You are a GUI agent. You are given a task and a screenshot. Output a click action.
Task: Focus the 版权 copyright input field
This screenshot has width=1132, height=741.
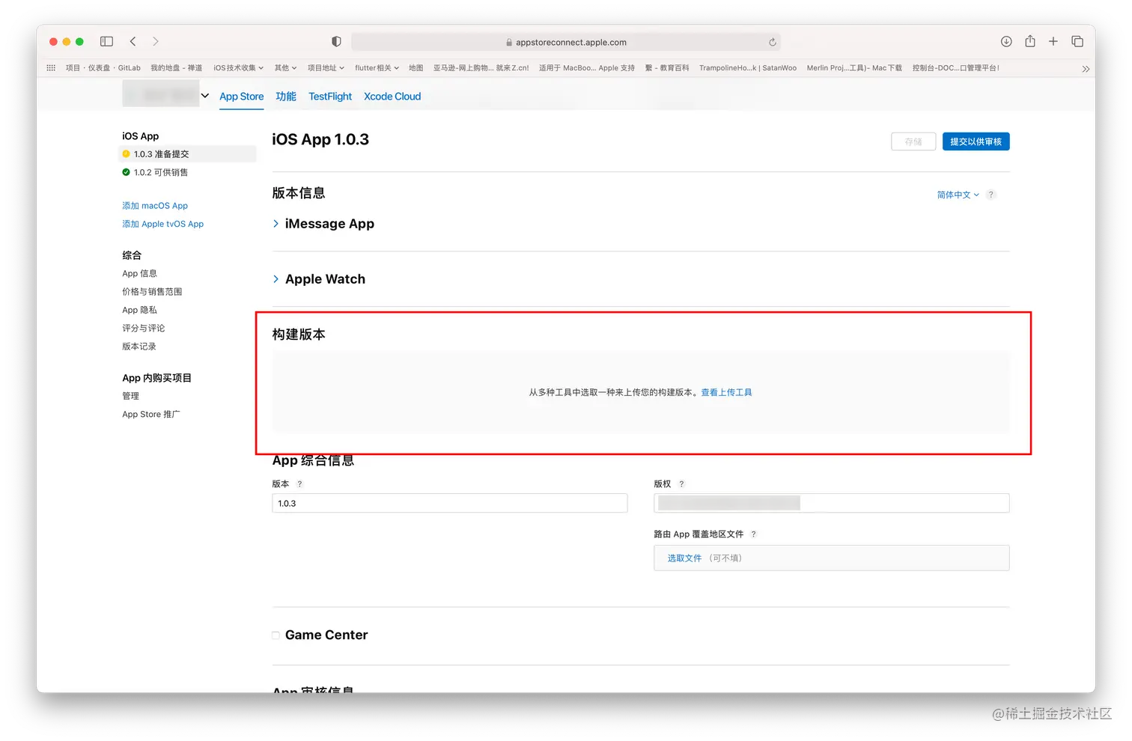point(831,503)
